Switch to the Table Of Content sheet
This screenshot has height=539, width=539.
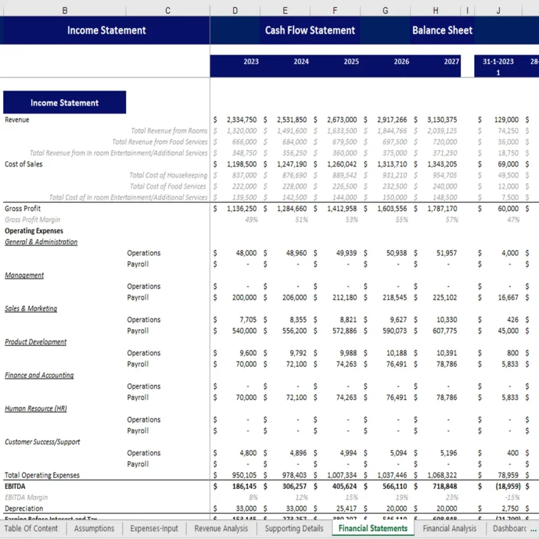31,528
